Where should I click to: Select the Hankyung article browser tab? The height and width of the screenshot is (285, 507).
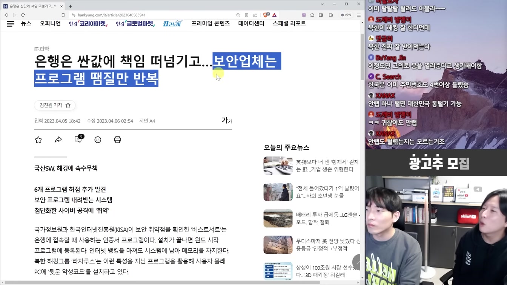tap(32, 6)
